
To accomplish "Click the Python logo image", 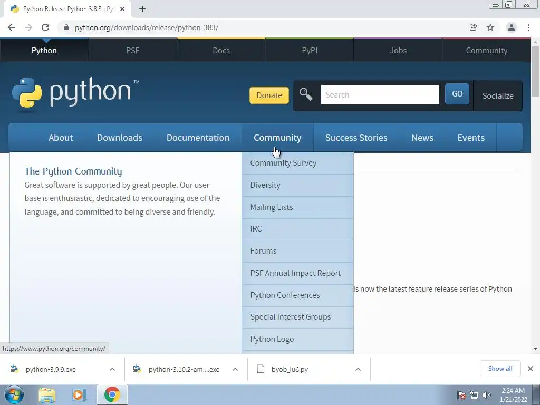I will 76,93.
